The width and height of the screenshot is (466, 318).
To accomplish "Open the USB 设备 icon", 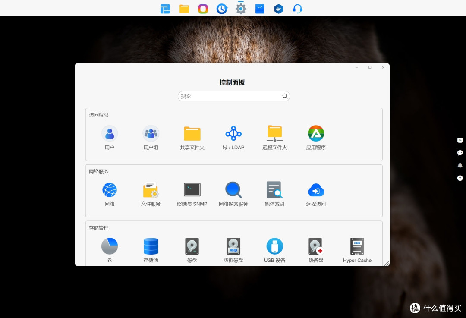I will 274,246.
